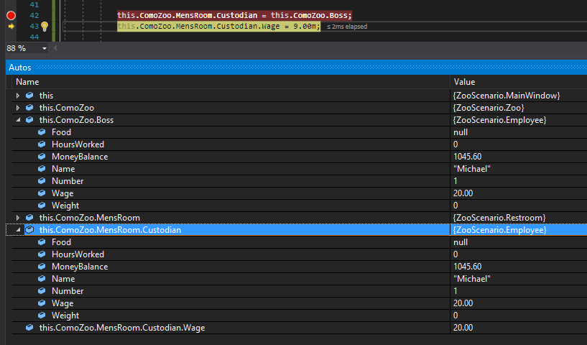Image resolution: width=587 pixels, height=345 pixels.
Task: Click the '≤ 2ms elapsed' perf tip
Action: [x=347, y=27]
